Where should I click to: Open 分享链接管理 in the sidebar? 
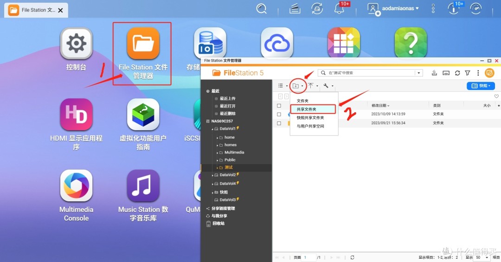pyautogui.click(x=223, y=208)
